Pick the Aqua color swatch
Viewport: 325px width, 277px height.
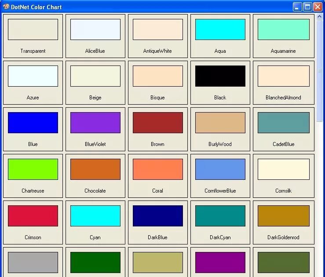pos(220,29)
